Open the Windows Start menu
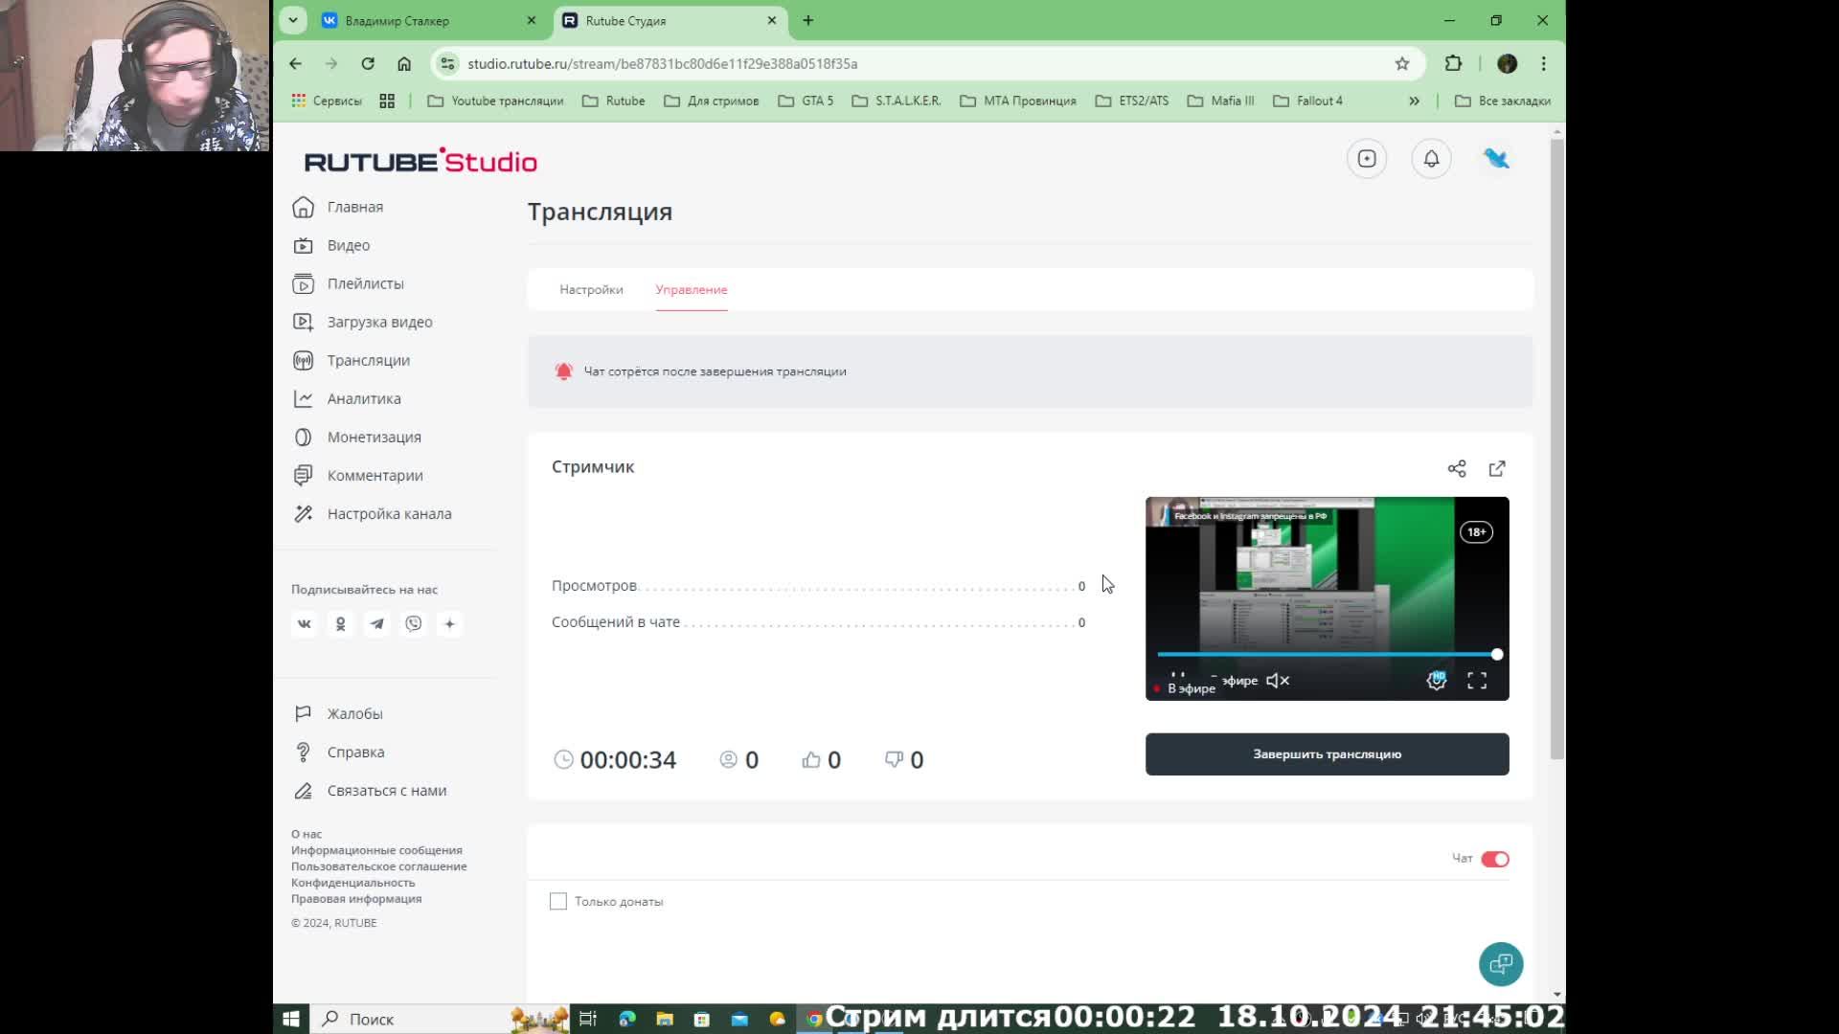 (291, 1019)
